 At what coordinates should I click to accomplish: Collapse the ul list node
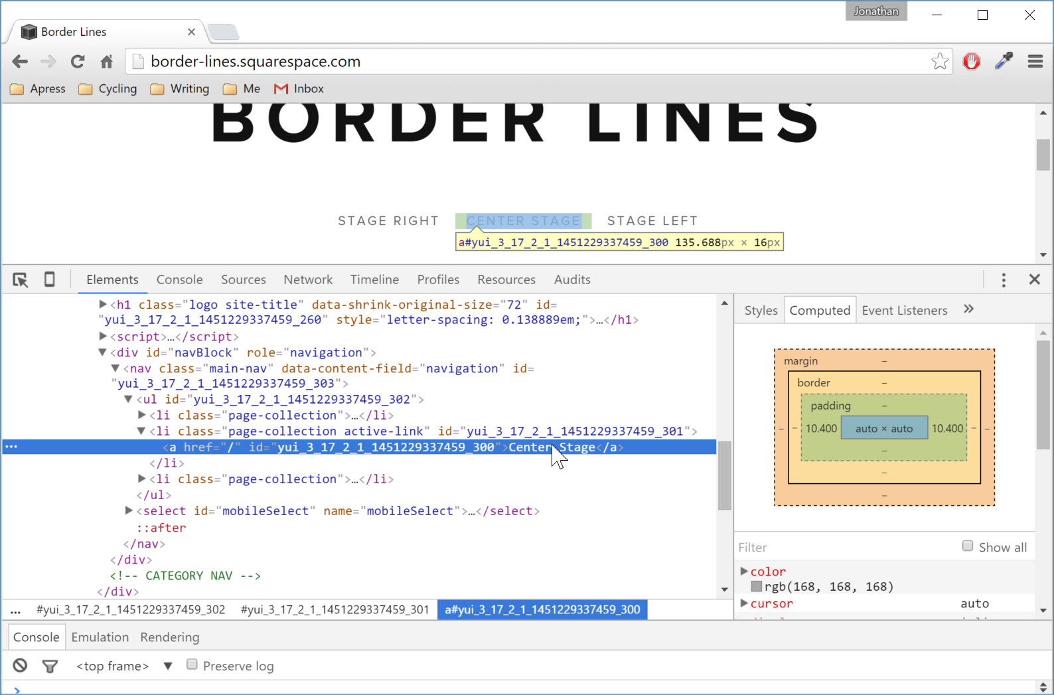click(129, 400)
